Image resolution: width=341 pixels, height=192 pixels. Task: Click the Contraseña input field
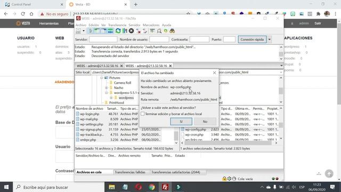tap(199, 39)
